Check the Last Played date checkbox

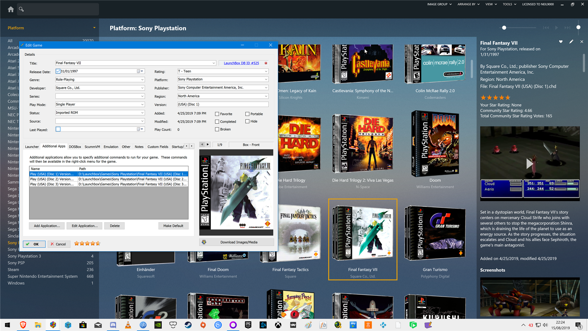pyautogui.click(x=58, y=129)
